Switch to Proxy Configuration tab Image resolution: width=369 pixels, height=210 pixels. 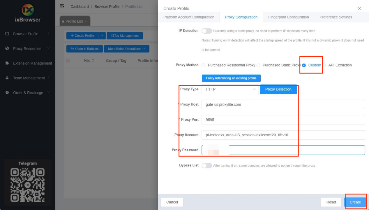241,17
